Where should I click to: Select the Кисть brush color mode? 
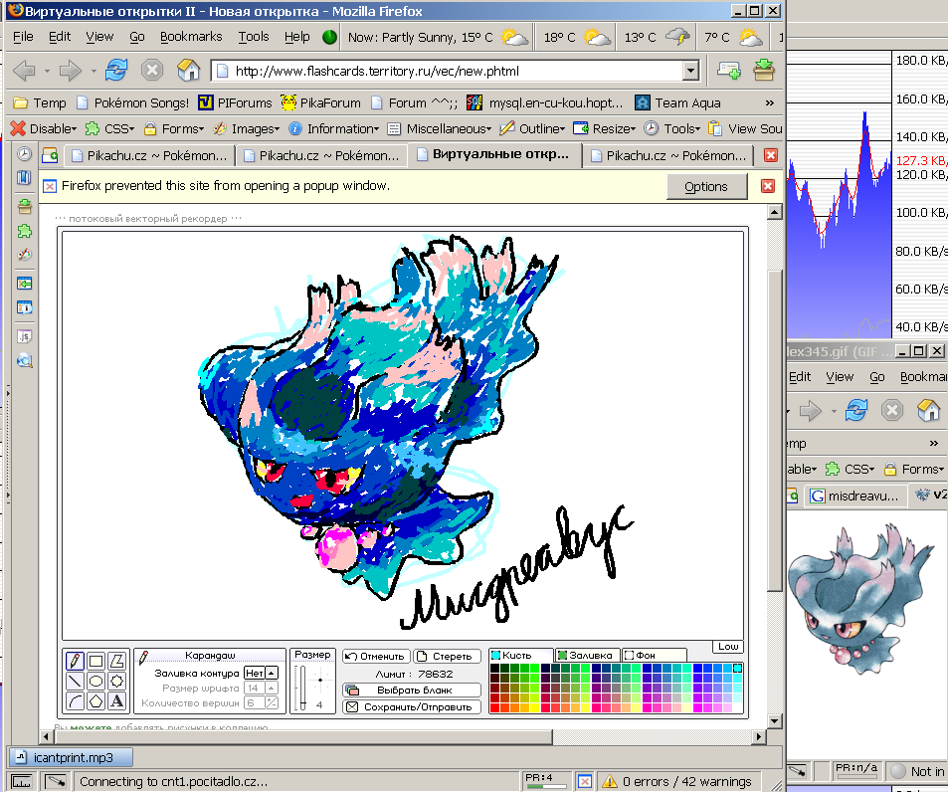520,656
